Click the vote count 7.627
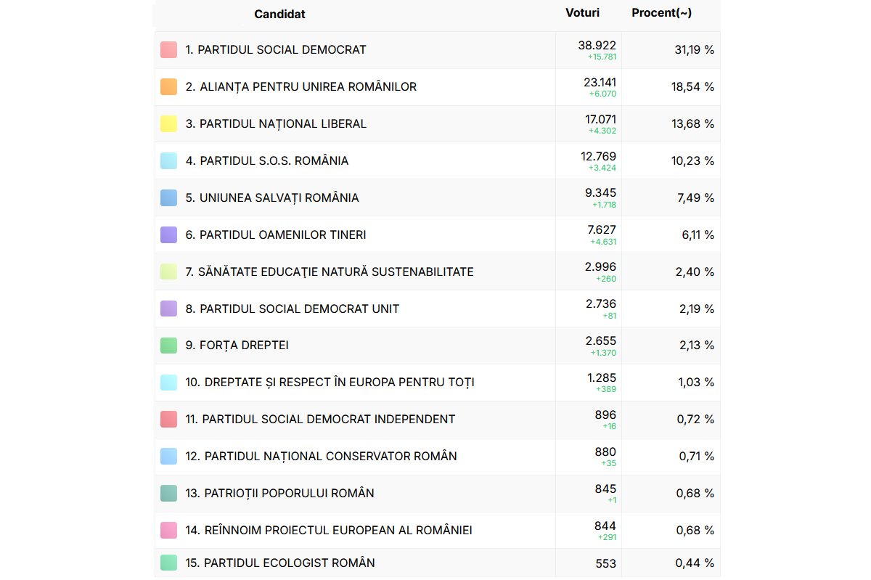This screenshot has width=871, height=580. [602, 230]
